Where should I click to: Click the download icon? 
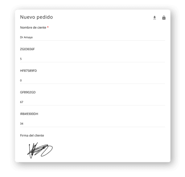[x=154, y=18]
